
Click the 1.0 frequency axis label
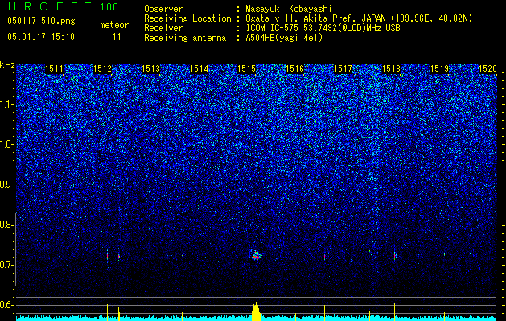point(7,144)
